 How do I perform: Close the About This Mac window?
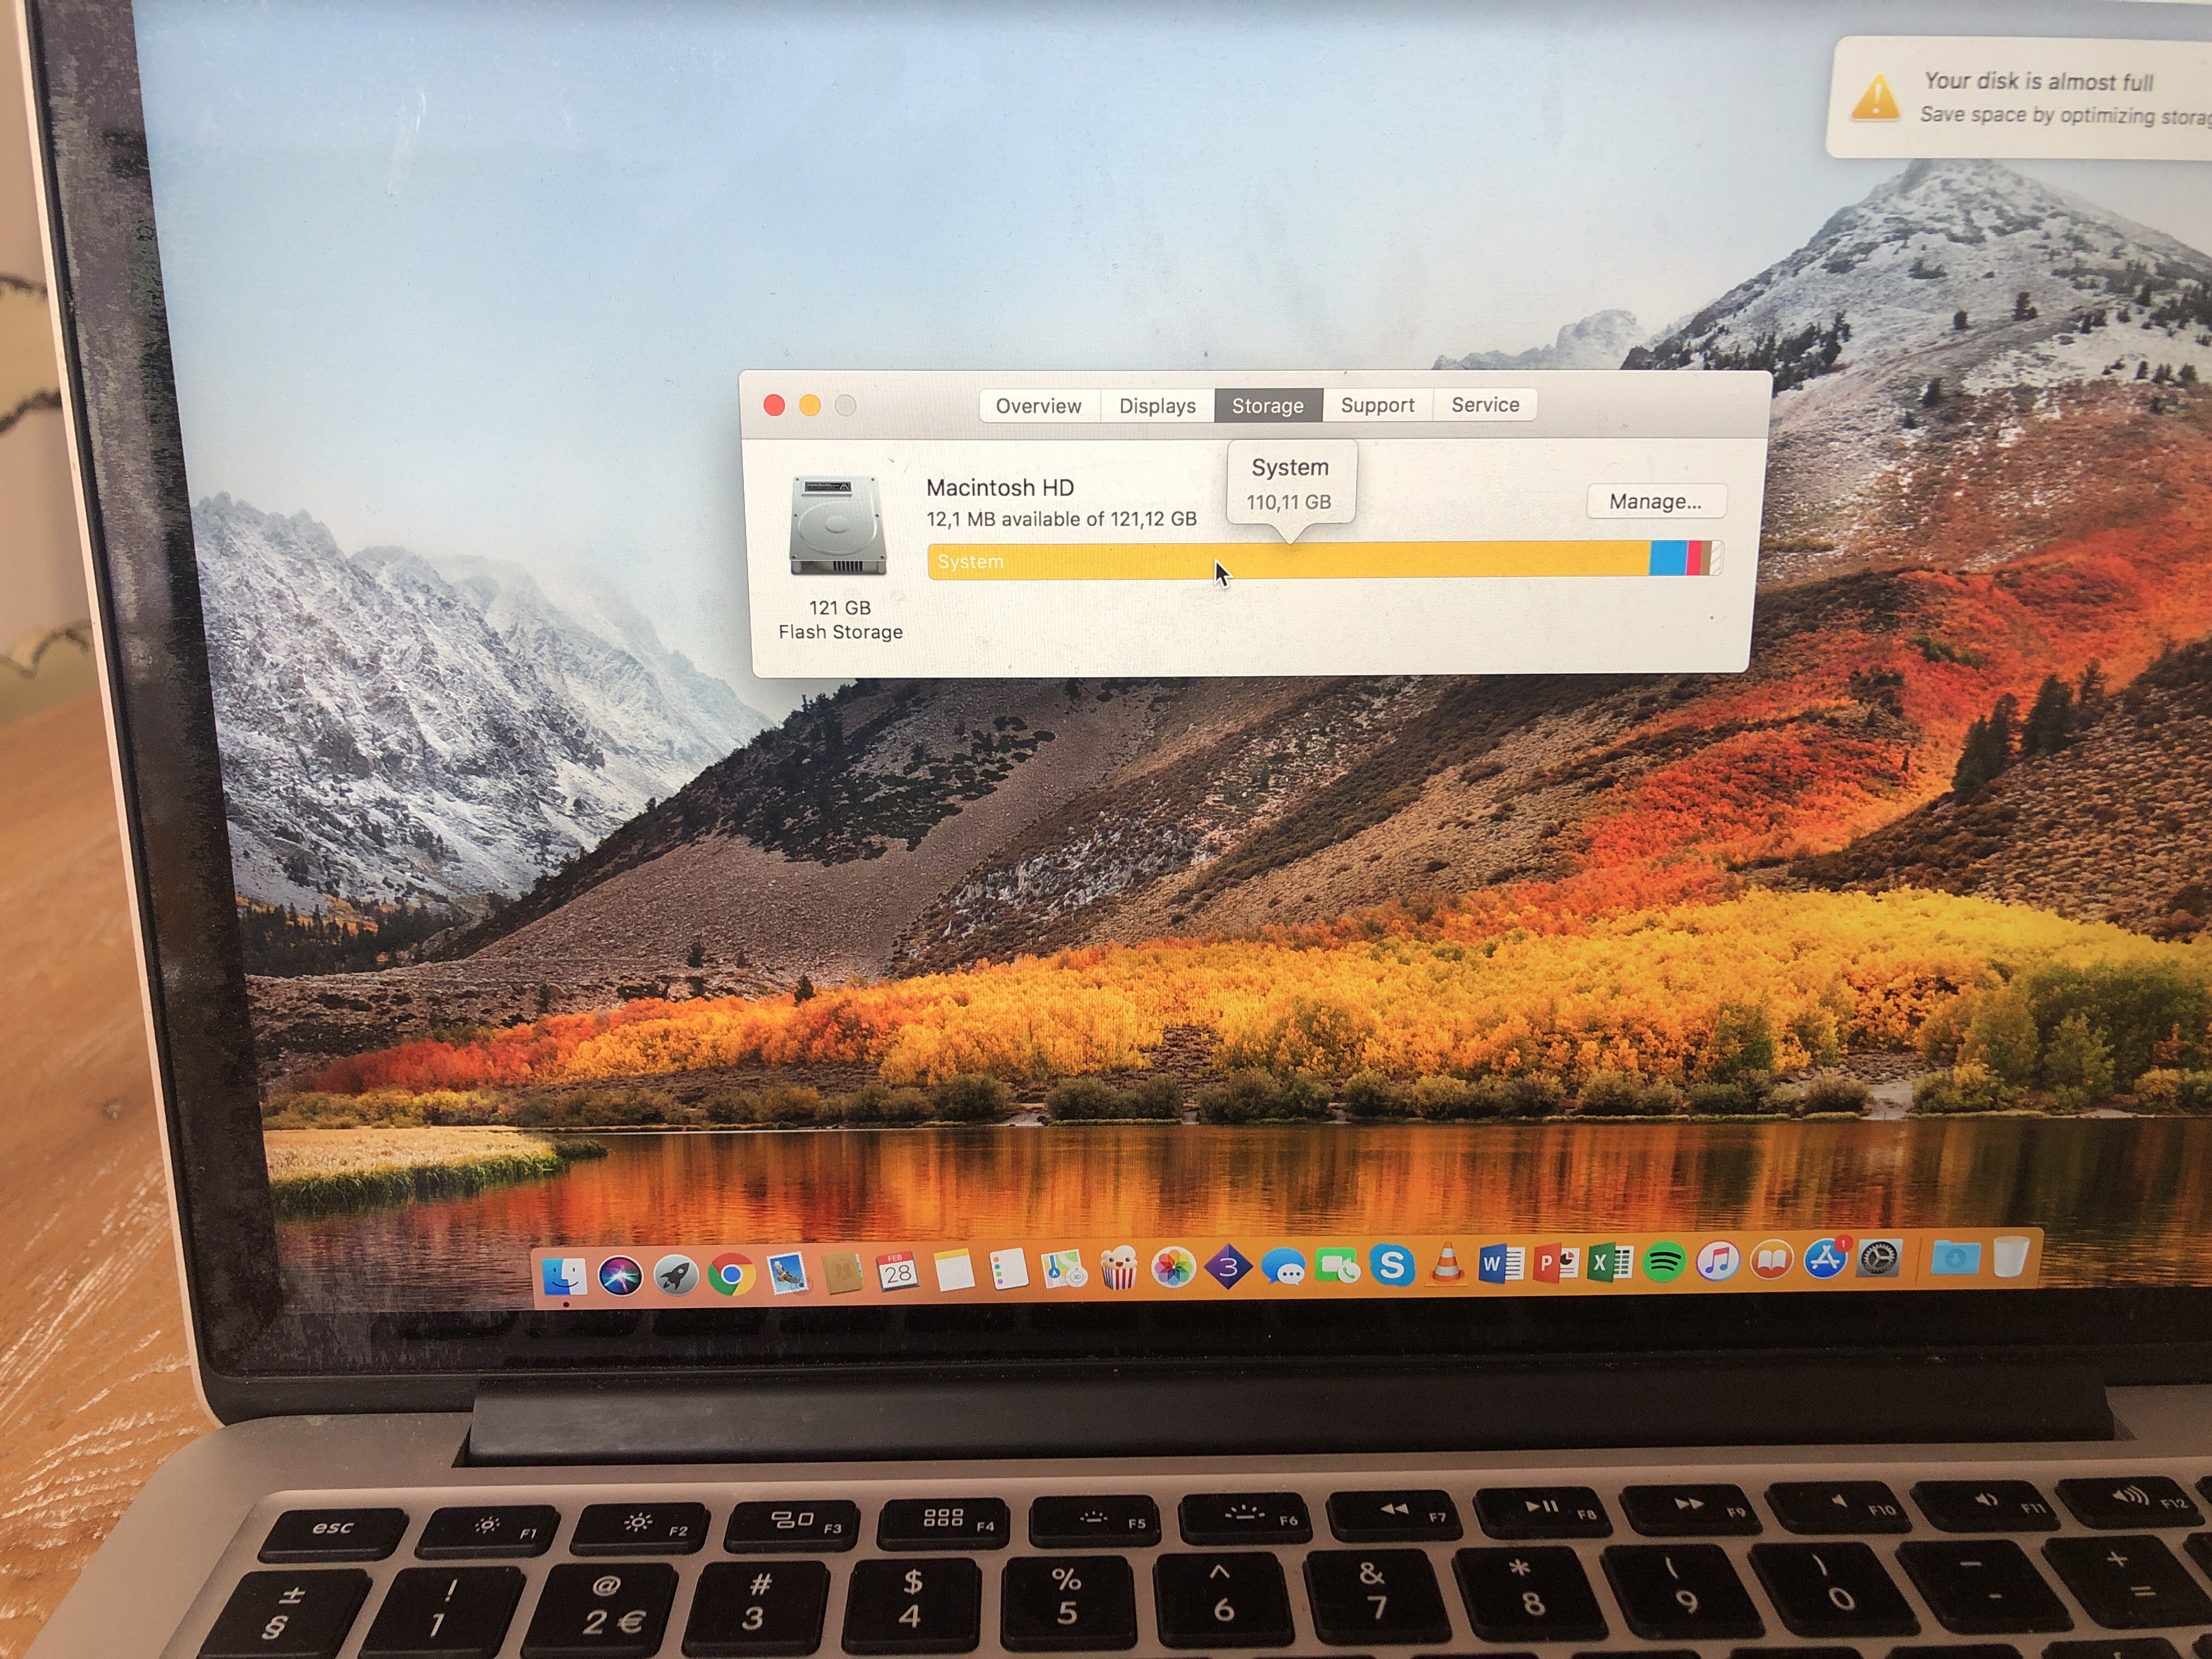click(774, 405)
